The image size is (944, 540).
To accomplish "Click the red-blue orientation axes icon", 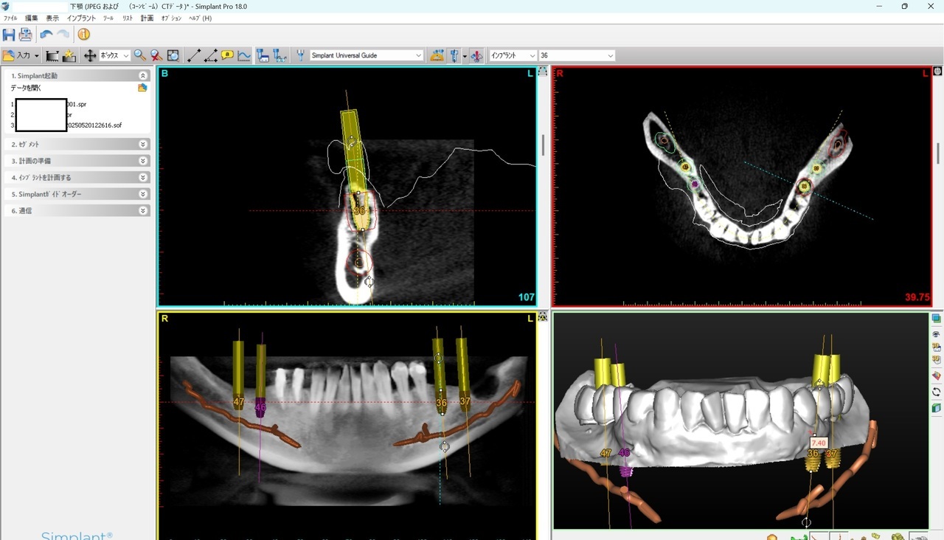I will [x=476, y=55].
